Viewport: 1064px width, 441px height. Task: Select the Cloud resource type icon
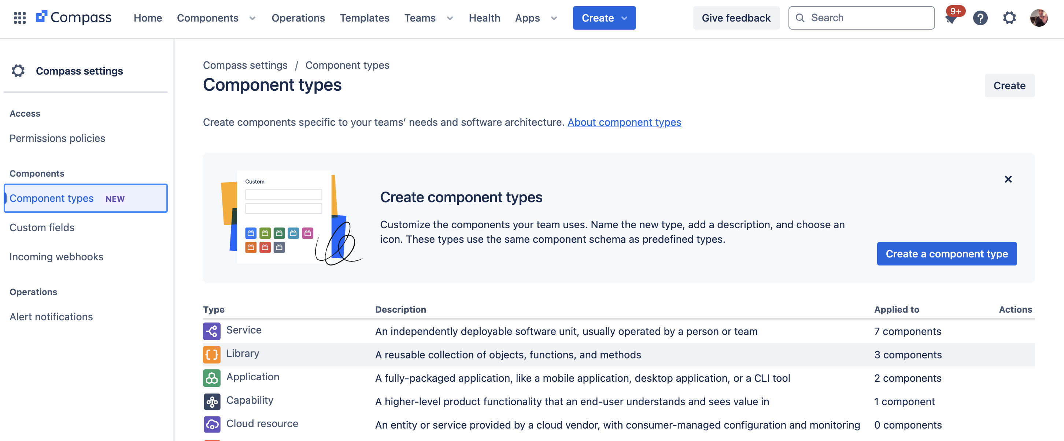[211, 424]
